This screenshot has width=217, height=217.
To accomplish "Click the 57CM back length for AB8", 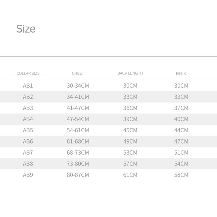I will [130, 164].
